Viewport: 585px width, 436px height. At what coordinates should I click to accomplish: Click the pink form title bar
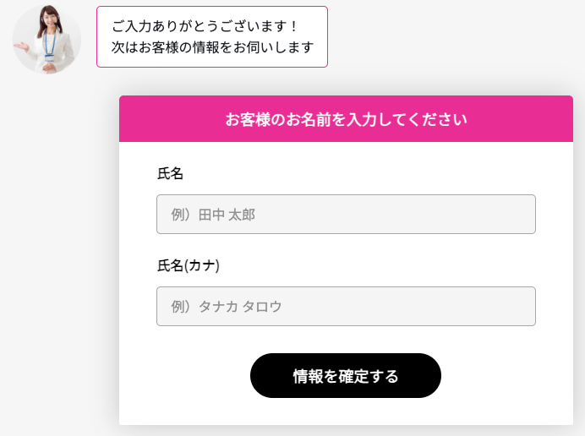(346, 119)
